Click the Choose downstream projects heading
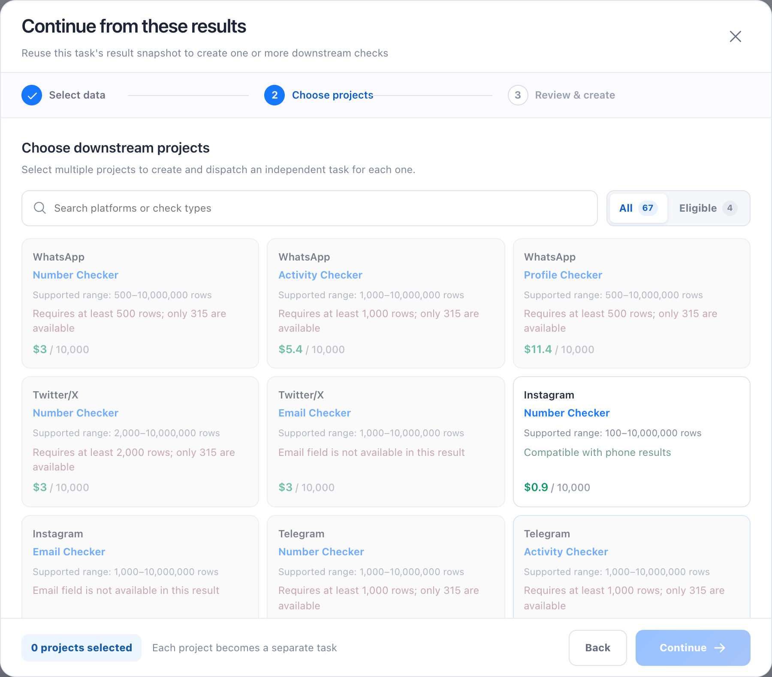The image size is (772, 677). tap(116, 148)
